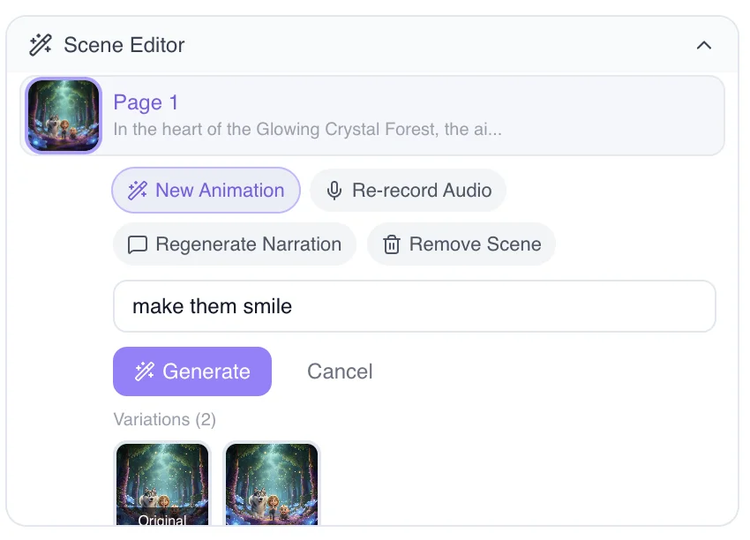The height and width of the screenshot is (540, 750).
Task: Select the crystal forest preview icon near Page 1
Action: 63,116
